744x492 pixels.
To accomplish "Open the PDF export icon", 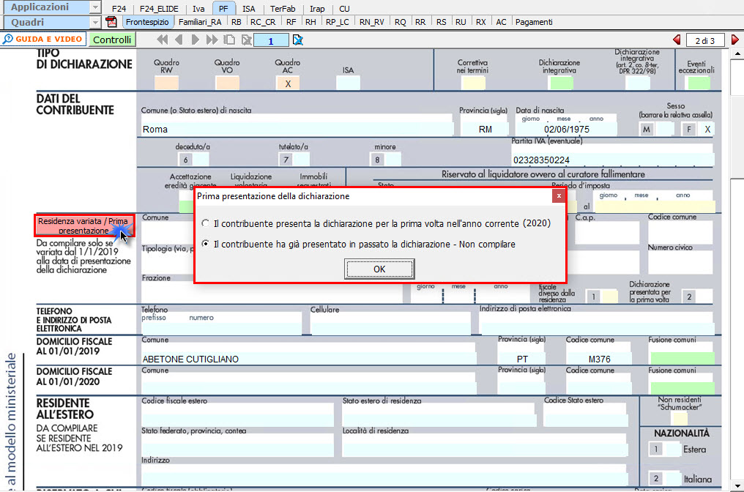I will coord(111,22).
